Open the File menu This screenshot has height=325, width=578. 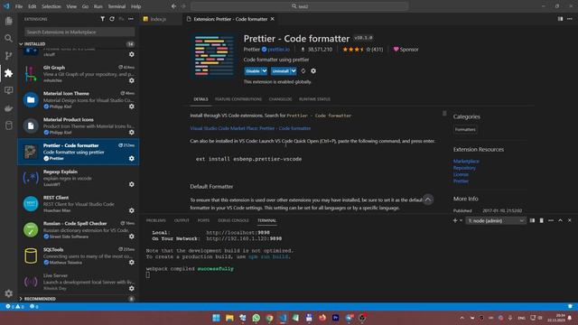pyautogui.click(x=19, y=6)
